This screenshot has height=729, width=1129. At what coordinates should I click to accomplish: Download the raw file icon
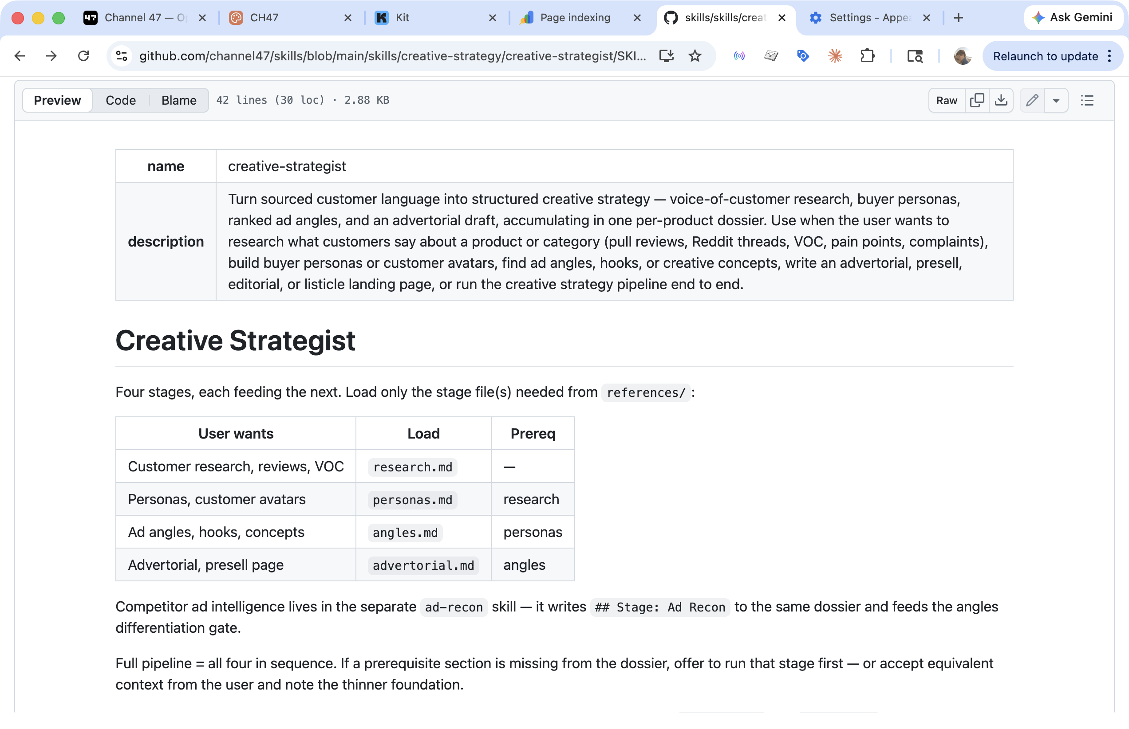tap(1001, 100)
